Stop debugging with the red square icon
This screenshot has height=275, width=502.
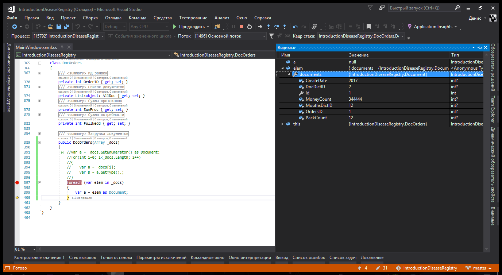point(242,27)
